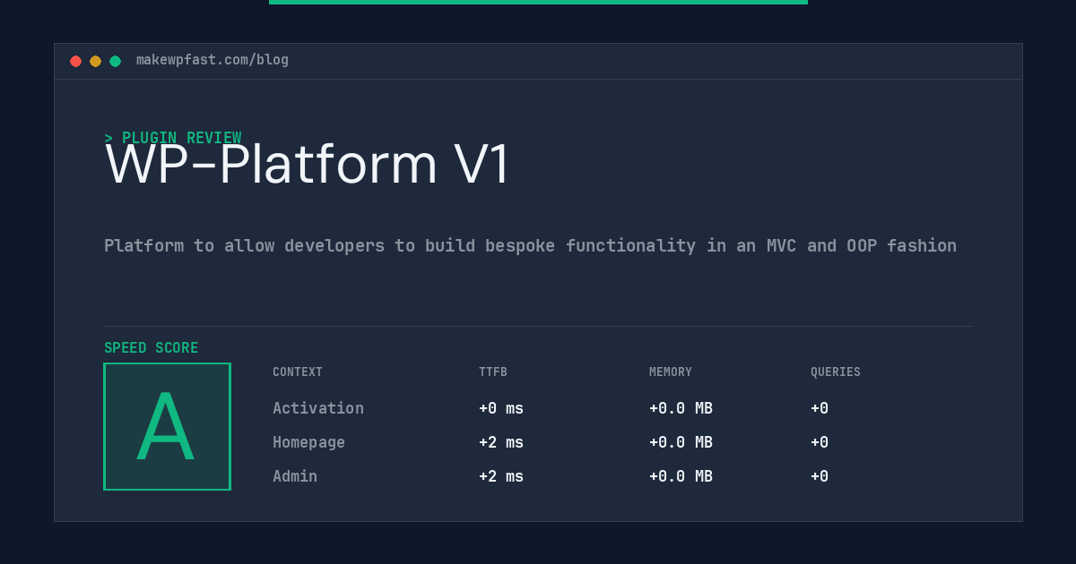
Task: Click Activation queries value +0
Action: (820, 408)
